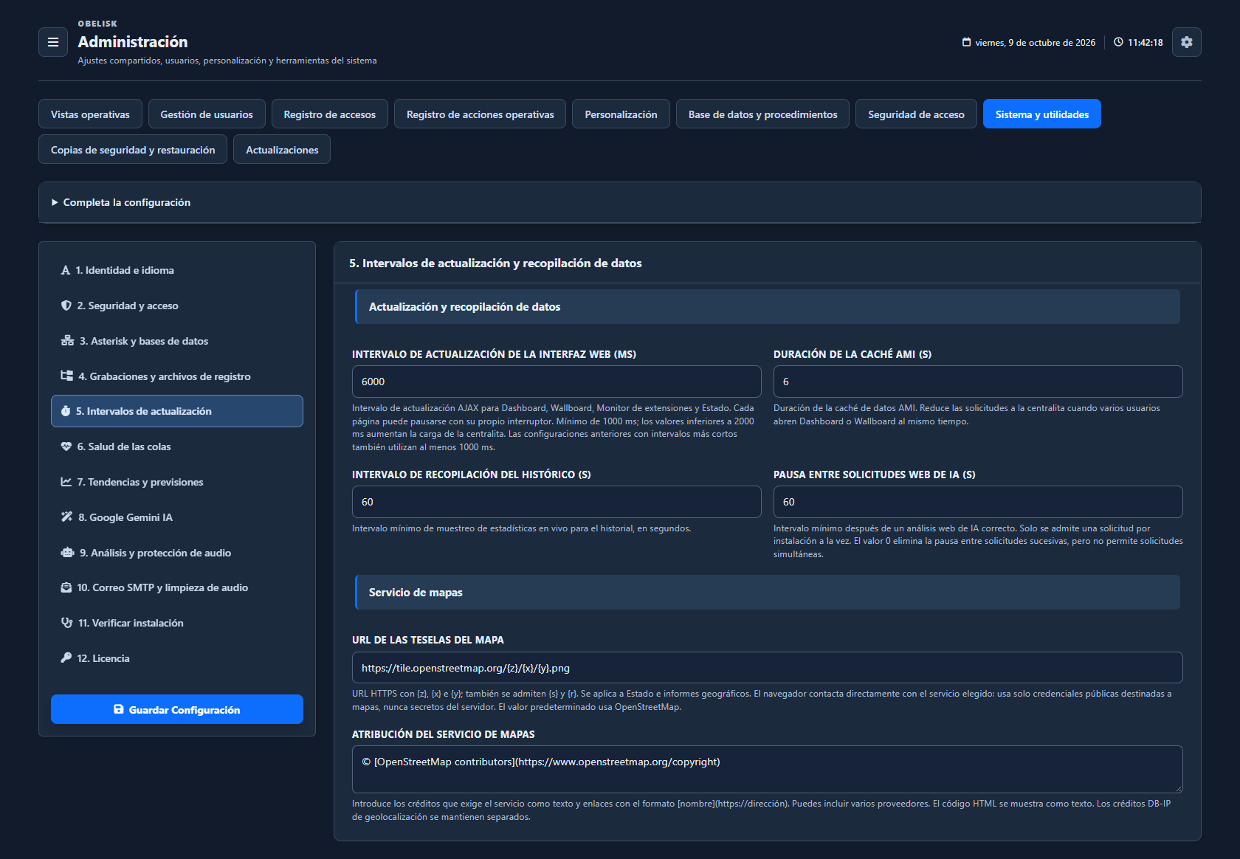Click the shield icon for Seguridad y acceso
The width and height of the screenshot is (1240, 859).
(x=66, y=306)
